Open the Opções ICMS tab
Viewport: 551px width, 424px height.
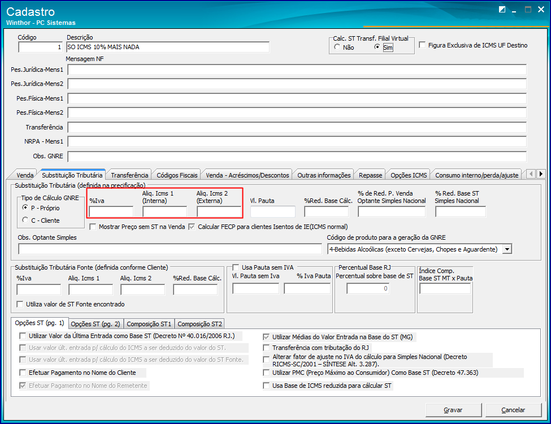(x=409, y=175)
